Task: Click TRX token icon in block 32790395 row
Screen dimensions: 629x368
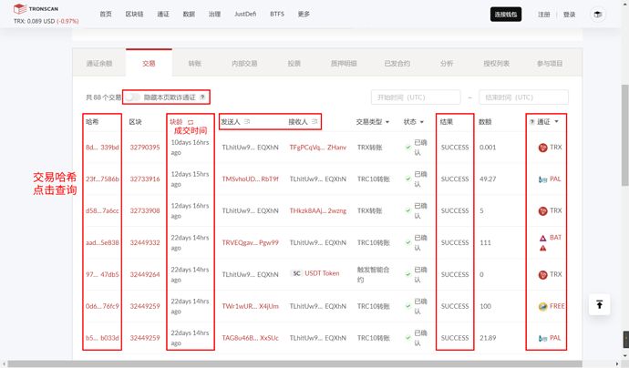Action: (x=542, y=148)
